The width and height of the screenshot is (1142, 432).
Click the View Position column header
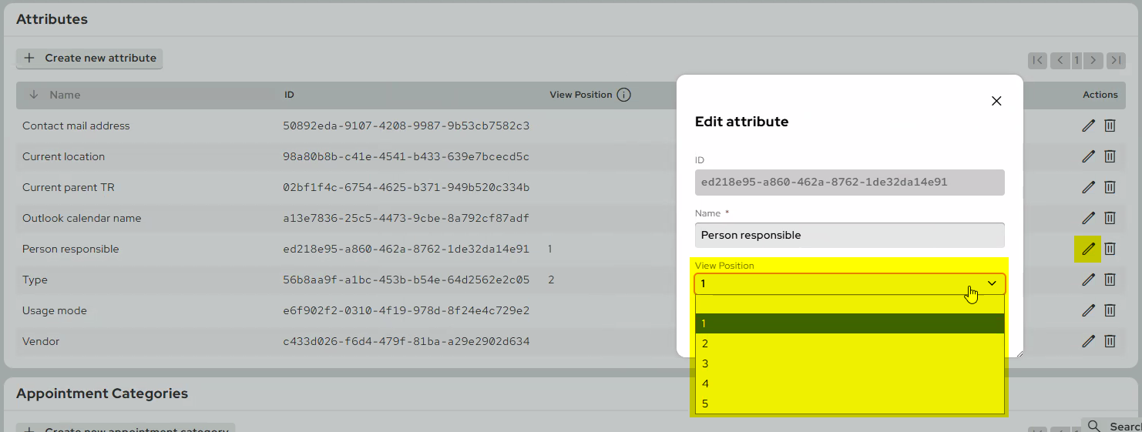581,95
